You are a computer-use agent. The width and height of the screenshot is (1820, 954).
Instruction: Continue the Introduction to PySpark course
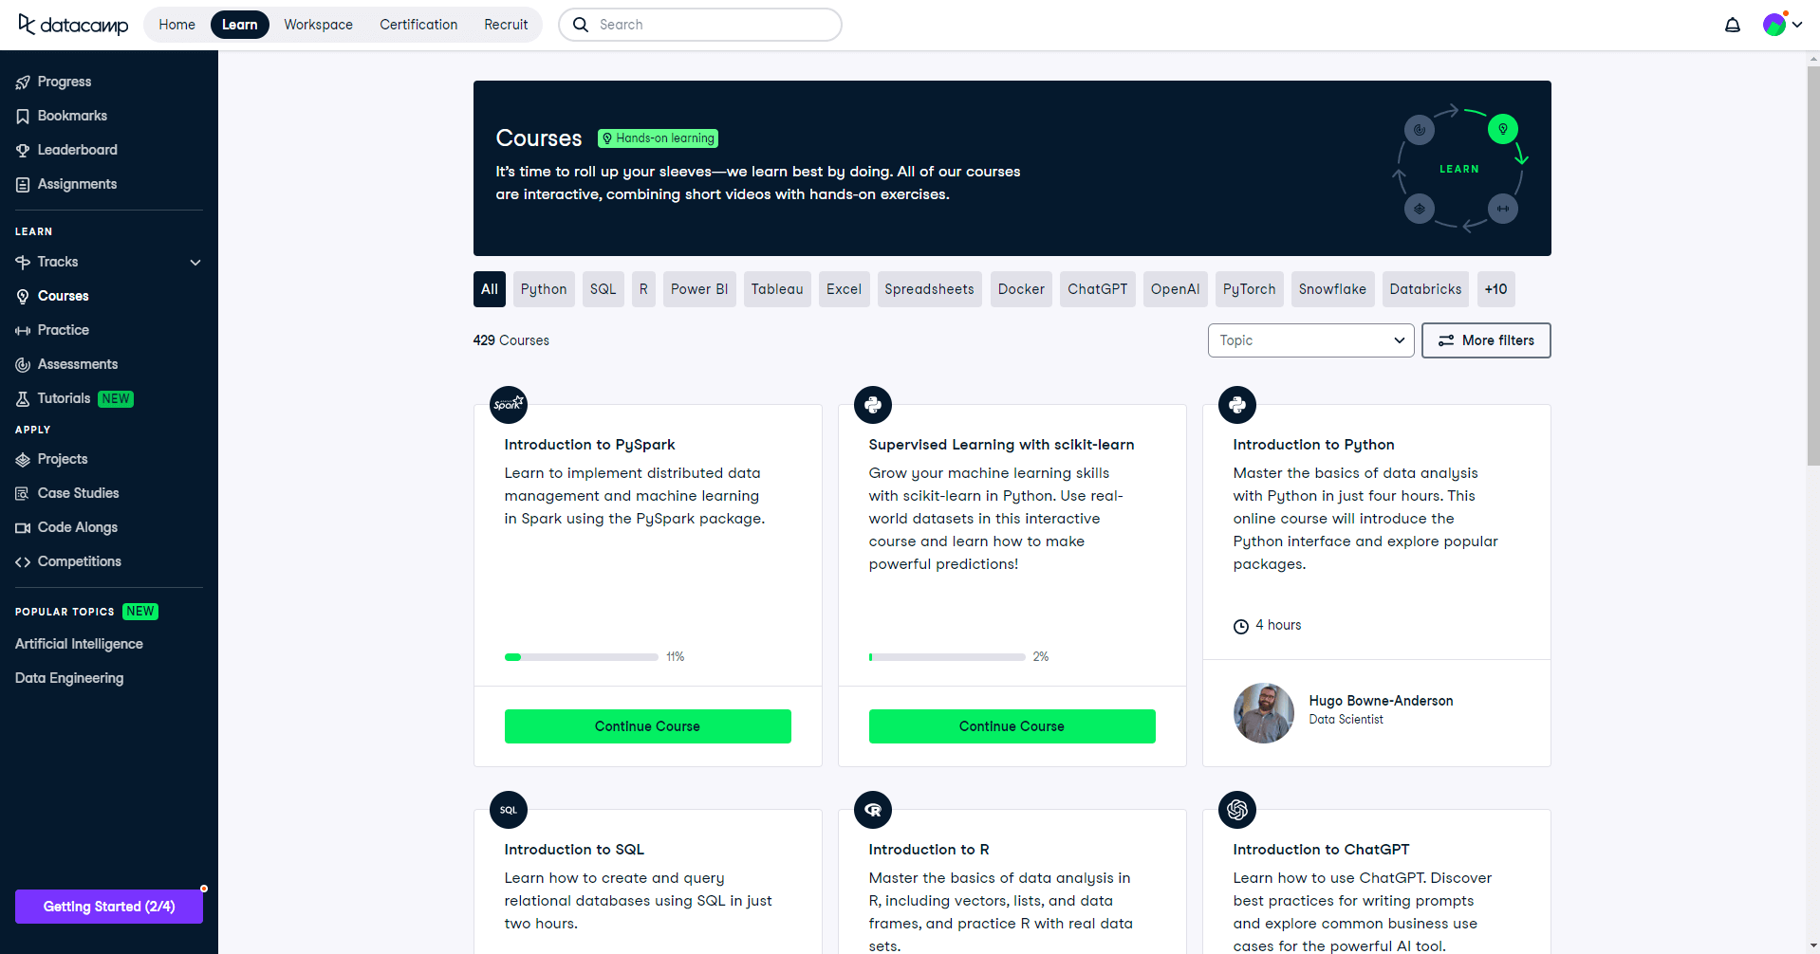pyautogui.click(x=648, y=725)
